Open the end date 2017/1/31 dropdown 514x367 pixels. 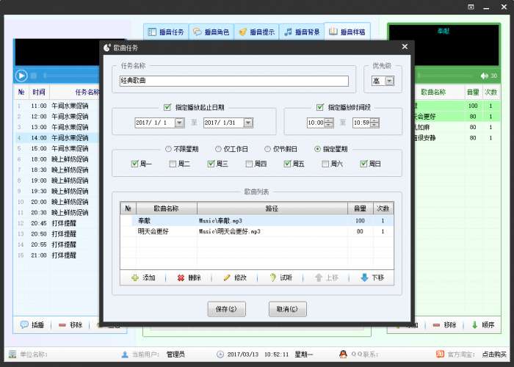pos(248,123)
